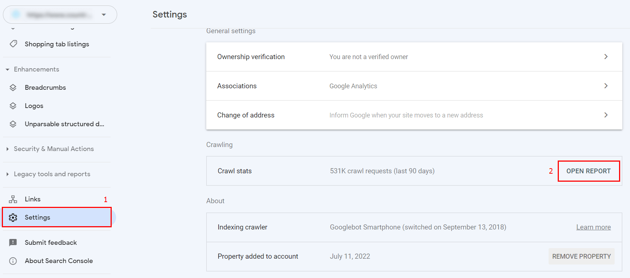Open the Ownership verification row

(414, 57)
